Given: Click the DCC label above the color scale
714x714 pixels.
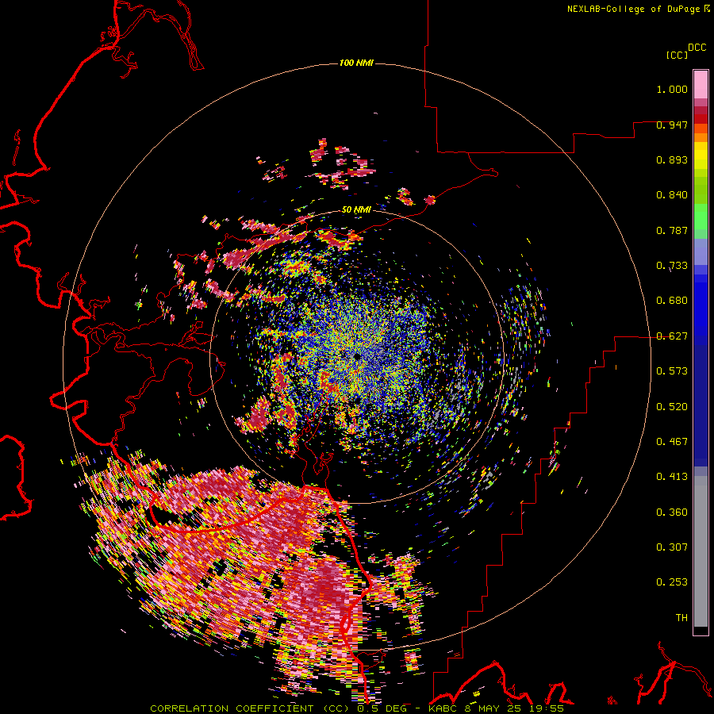Looking at the screenshot, I should [697, 48].
